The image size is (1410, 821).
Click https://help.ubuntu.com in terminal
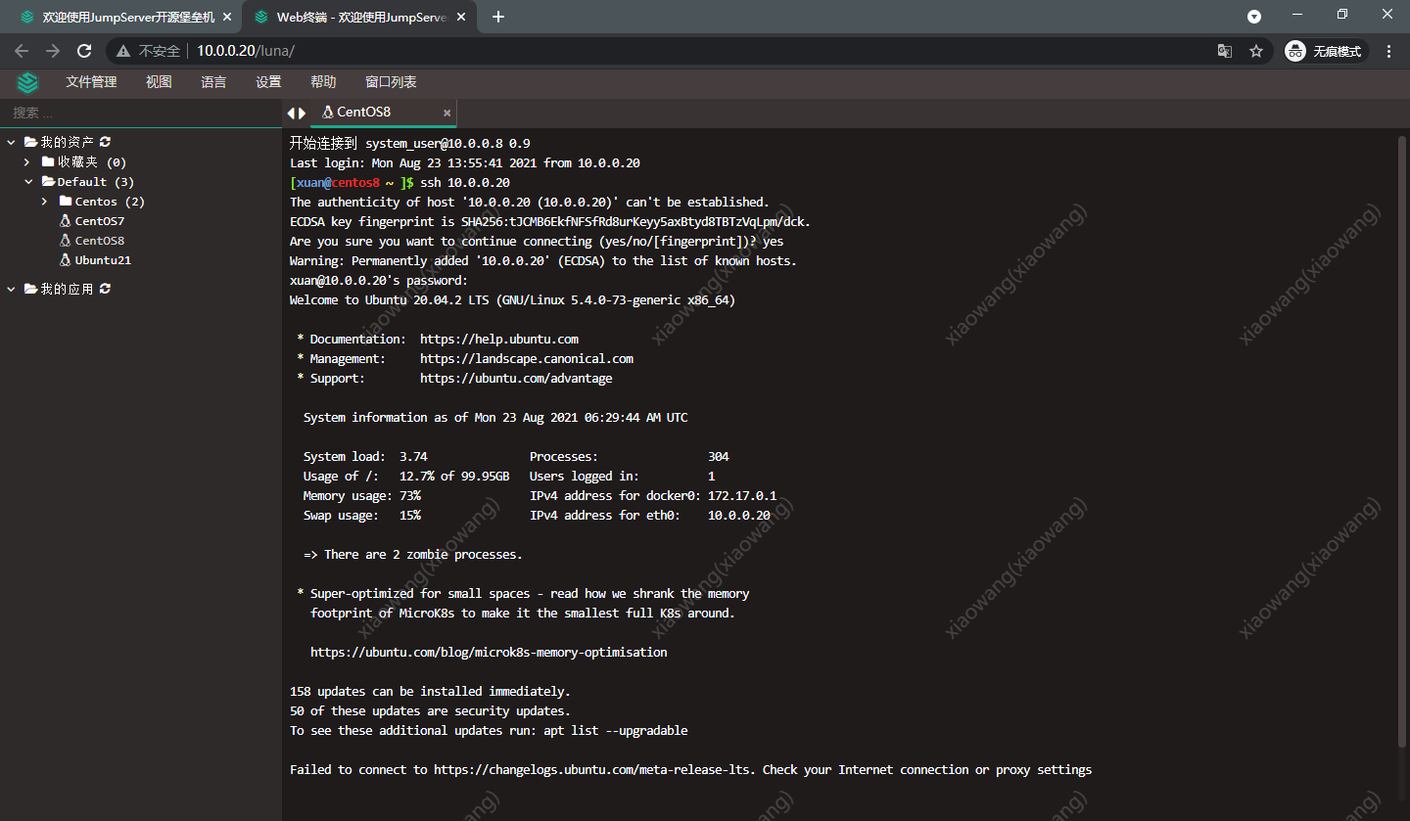pos(499,339)
